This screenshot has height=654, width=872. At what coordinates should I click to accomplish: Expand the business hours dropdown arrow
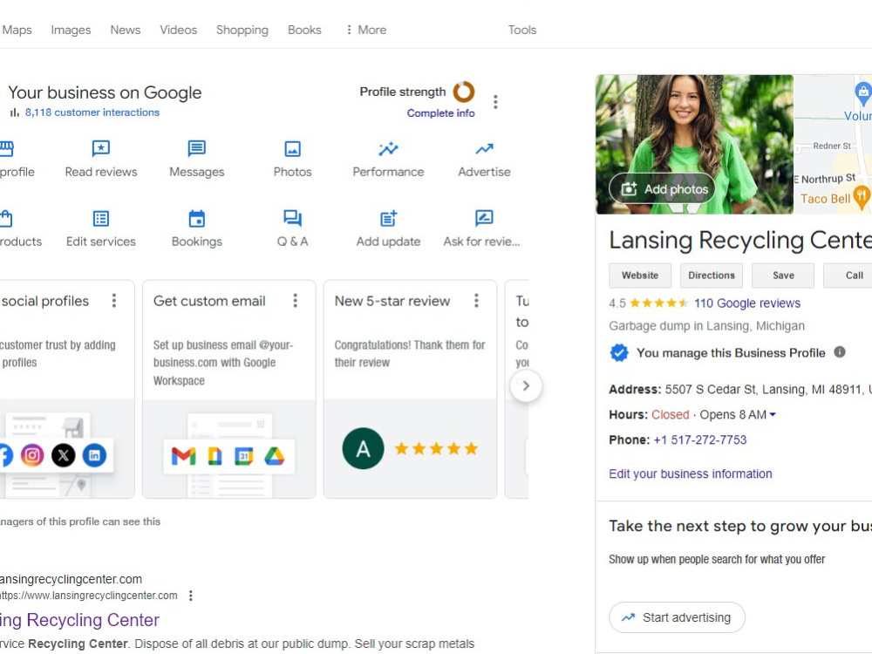click(x=773, y=415)
